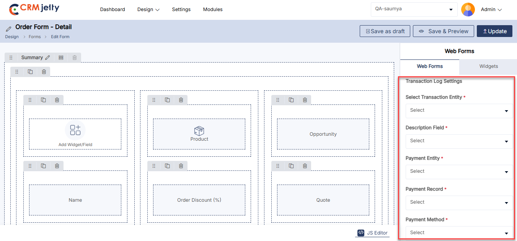This screenshot has width=517, height=241.
Task: Delete the Product field block
Action: point(181,100)
